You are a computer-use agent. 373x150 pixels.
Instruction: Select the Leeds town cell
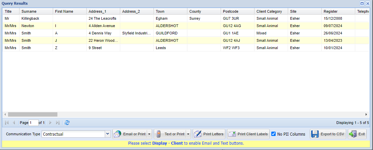click(x=170, y=48)
